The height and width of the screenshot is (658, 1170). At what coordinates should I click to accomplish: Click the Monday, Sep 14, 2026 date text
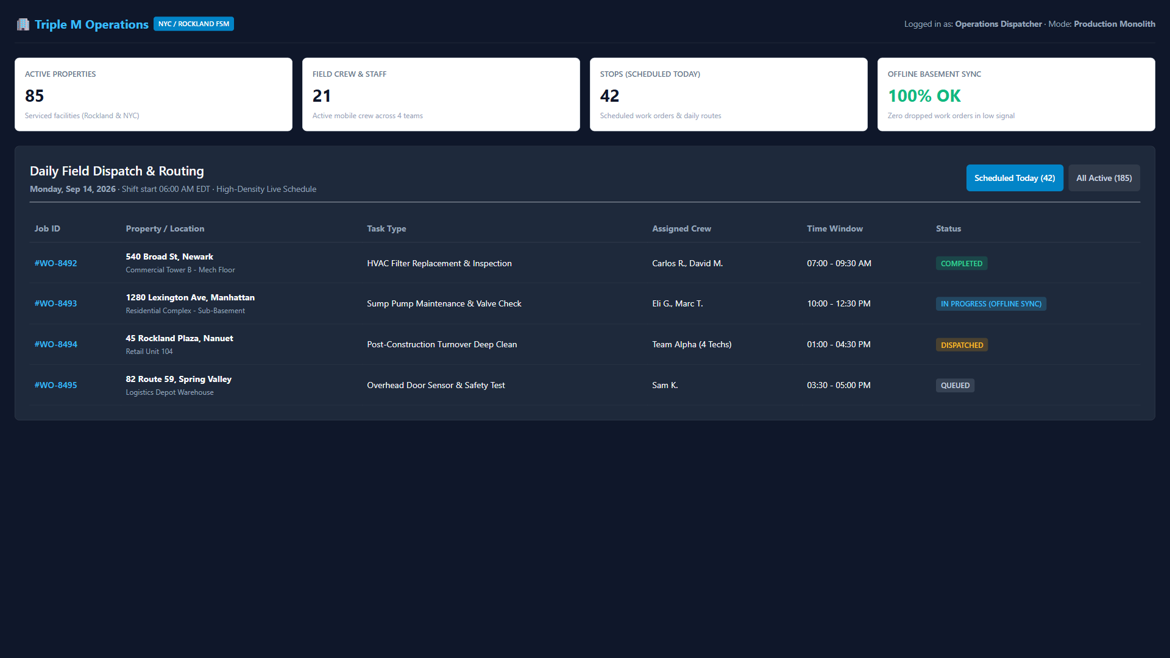click(73, 189)
